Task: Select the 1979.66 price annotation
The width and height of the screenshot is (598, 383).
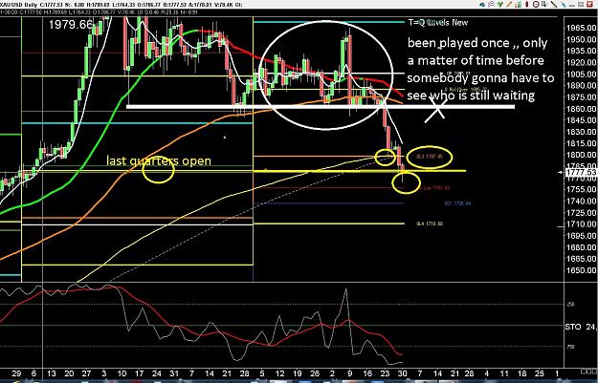Action: (71, 25)
